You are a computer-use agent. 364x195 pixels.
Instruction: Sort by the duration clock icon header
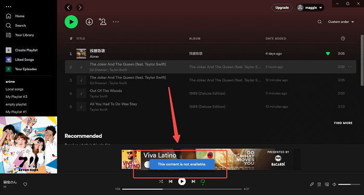[343, 38]
